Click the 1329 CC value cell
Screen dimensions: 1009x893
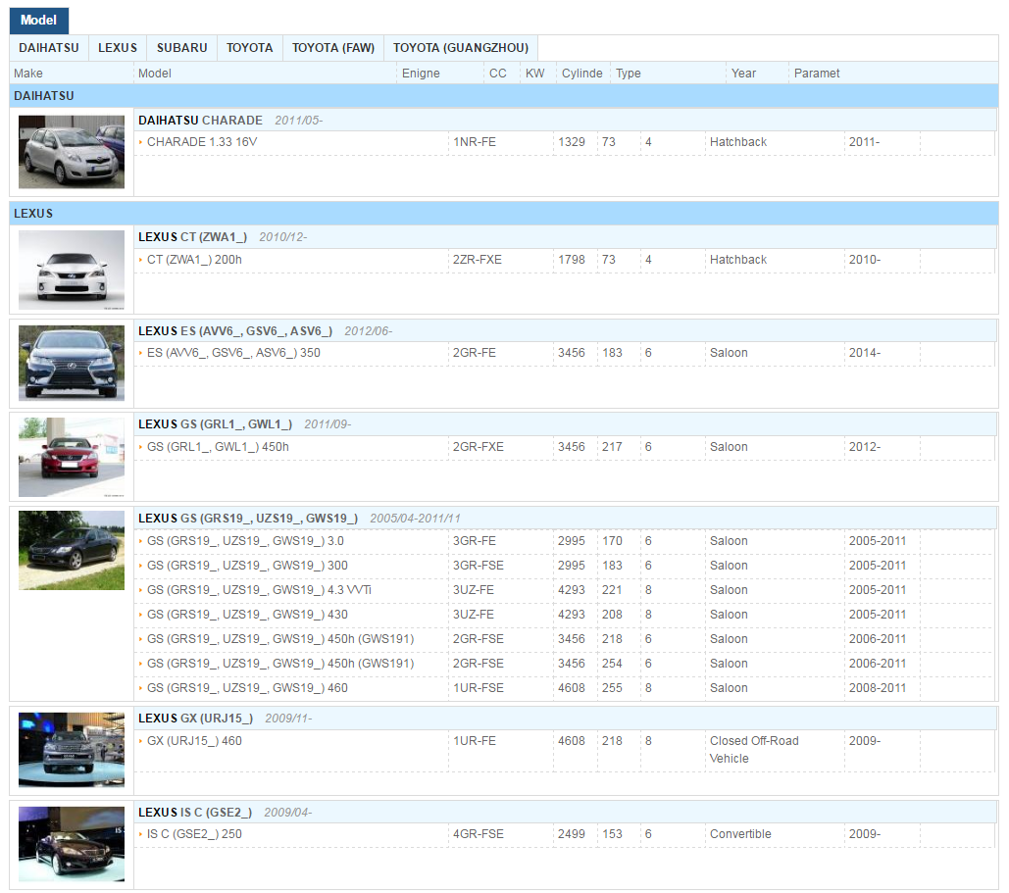click(x=572, y=142)
